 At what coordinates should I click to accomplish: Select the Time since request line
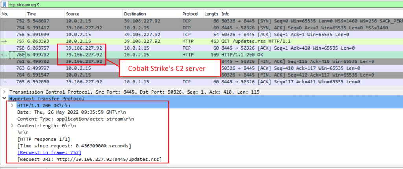point(74,146)
